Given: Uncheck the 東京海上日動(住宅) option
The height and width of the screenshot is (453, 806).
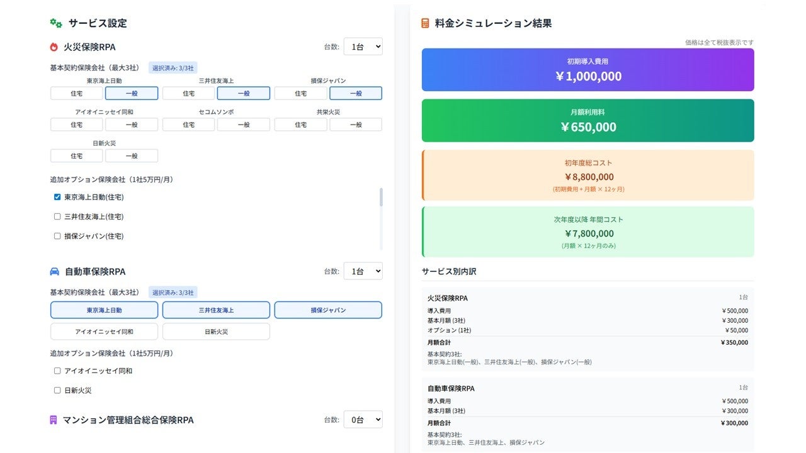Looking at the screenshot, I should (x=57, y=196).
